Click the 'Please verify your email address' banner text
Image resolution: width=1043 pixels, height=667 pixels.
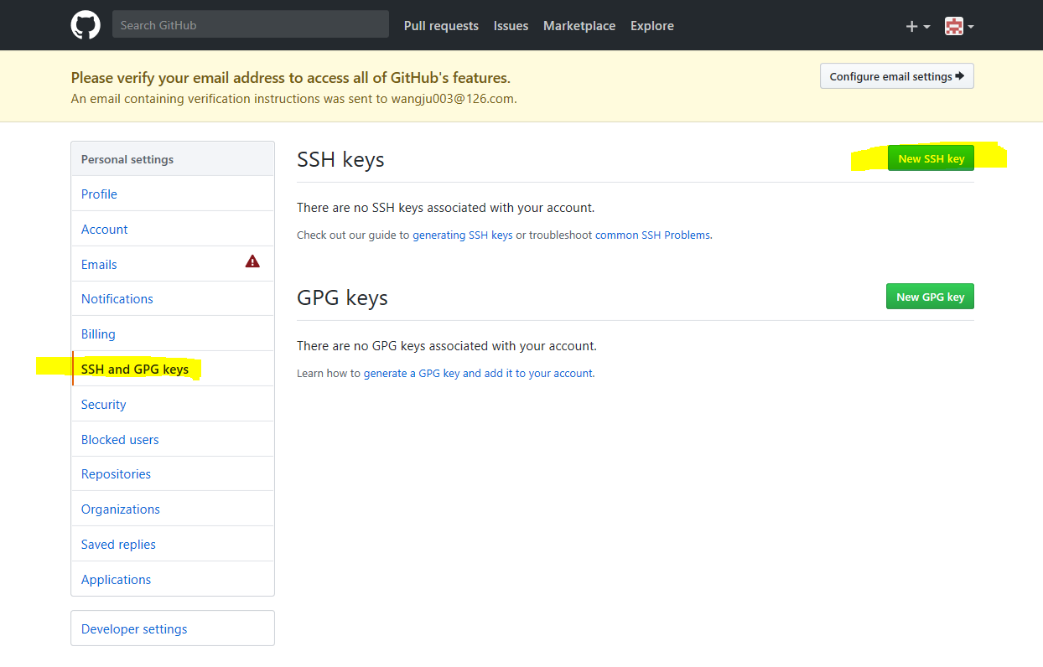tap(290, 78)
